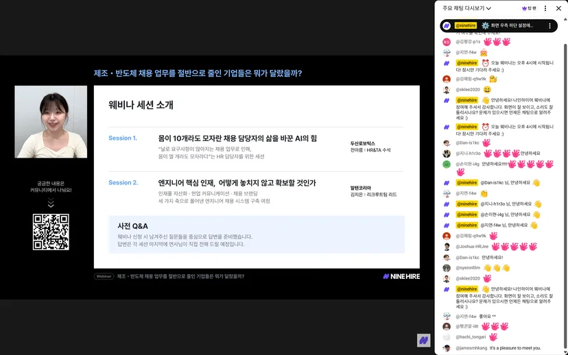The image size is (568, 355).
Task: Click the chat scrollbar down arrow
Action: (x=565, y=352)
